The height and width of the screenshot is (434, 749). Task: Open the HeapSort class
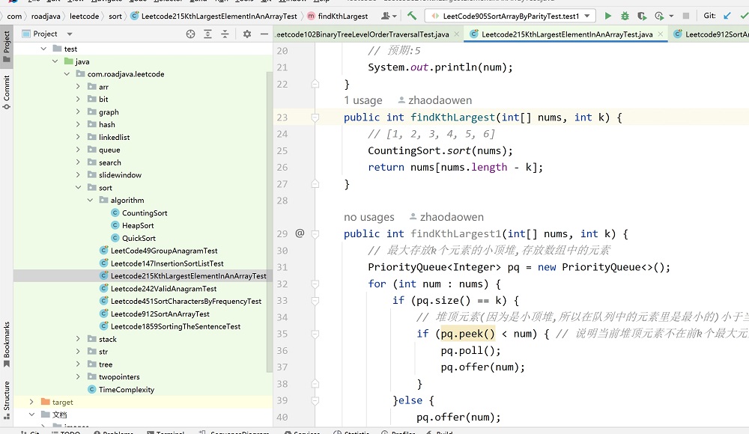pos(138,225)
